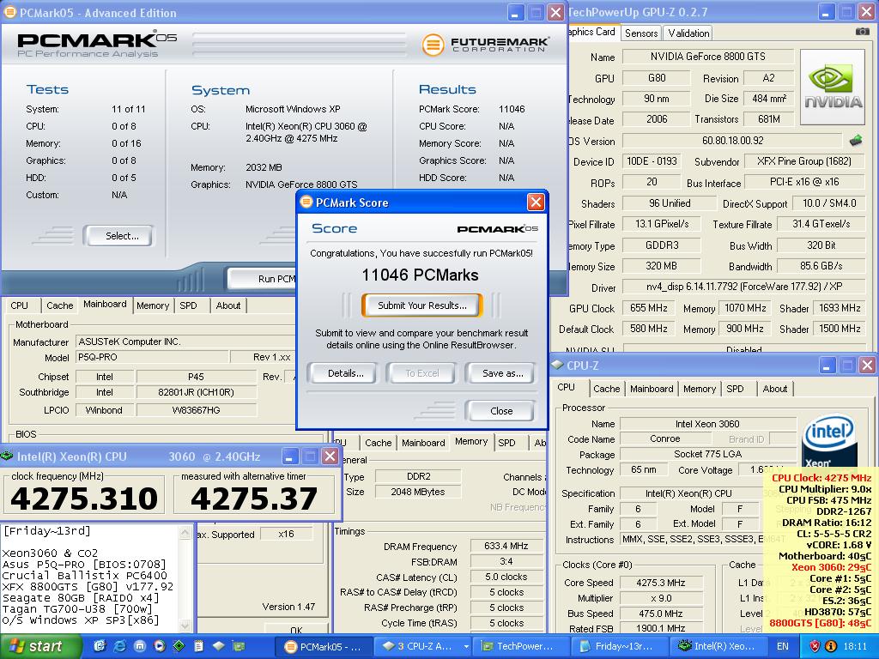Open Cache tab in right CPU-Z window
The width and height of the screenshot is (879, 659).
(x=607, y=389)
